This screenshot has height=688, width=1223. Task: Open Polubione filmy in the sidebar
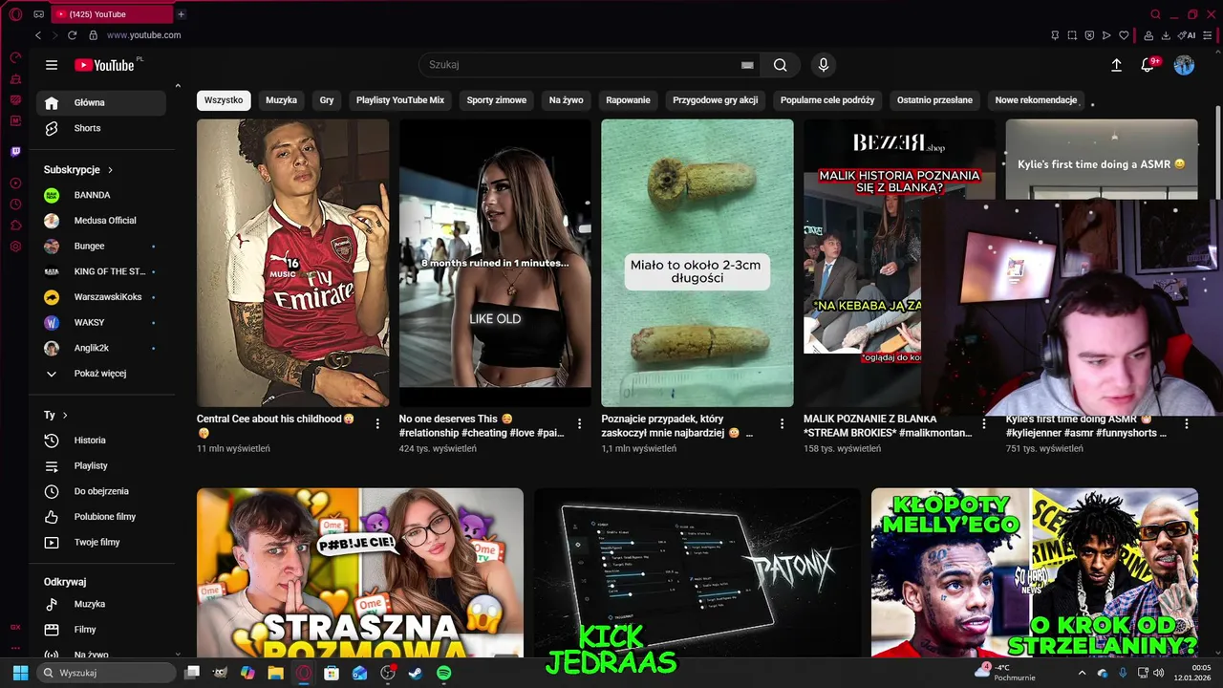pyautogui.click(x=101, y=517)
